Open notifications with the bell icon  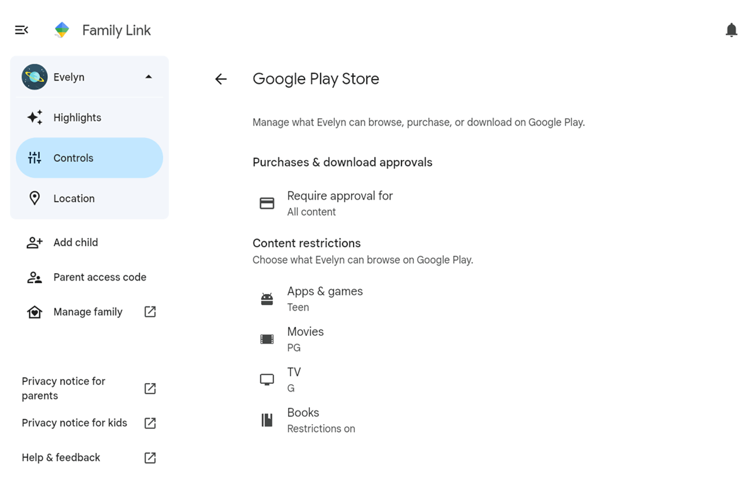[731, 30]
